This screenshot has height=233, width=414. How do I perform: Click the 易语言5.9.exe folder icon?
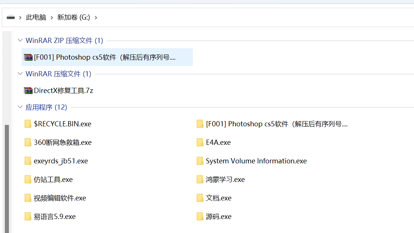(x=28, y=216)
